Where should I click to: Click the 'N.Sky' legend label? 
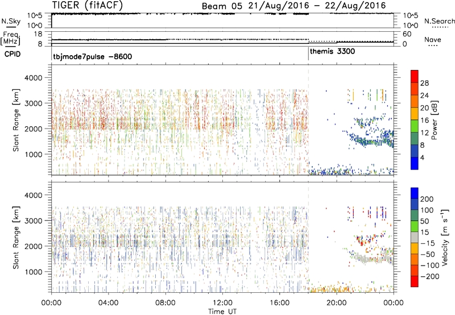11,21
